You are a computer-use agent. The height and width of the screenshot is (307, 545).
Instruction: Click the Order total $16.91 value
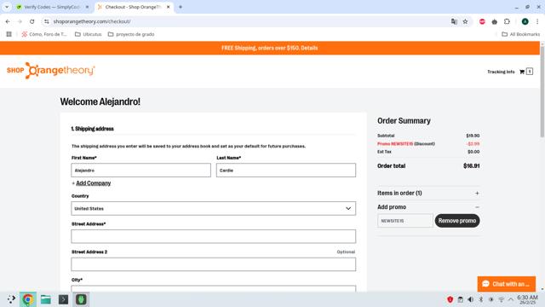[471, 166]
